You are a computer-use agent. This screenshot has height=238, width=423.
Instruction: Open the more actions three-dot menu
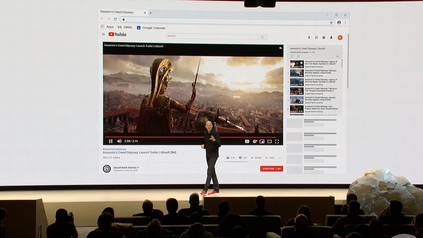pyautogui.click(x=280, y=158)
